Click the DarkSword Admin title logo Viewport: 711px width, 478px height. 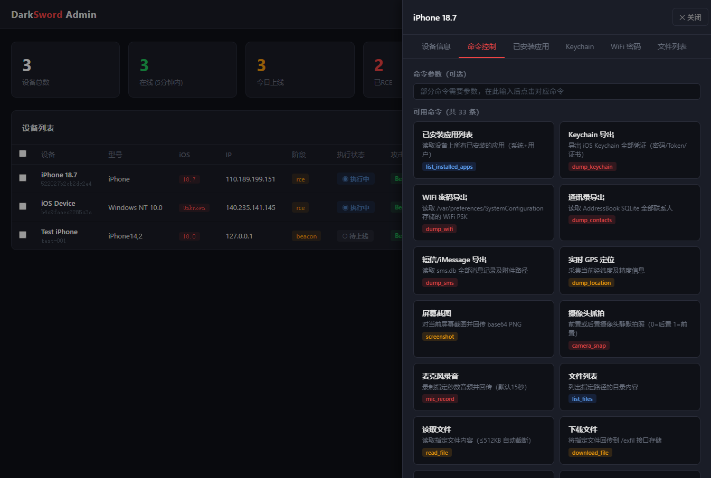coord(54,14)
